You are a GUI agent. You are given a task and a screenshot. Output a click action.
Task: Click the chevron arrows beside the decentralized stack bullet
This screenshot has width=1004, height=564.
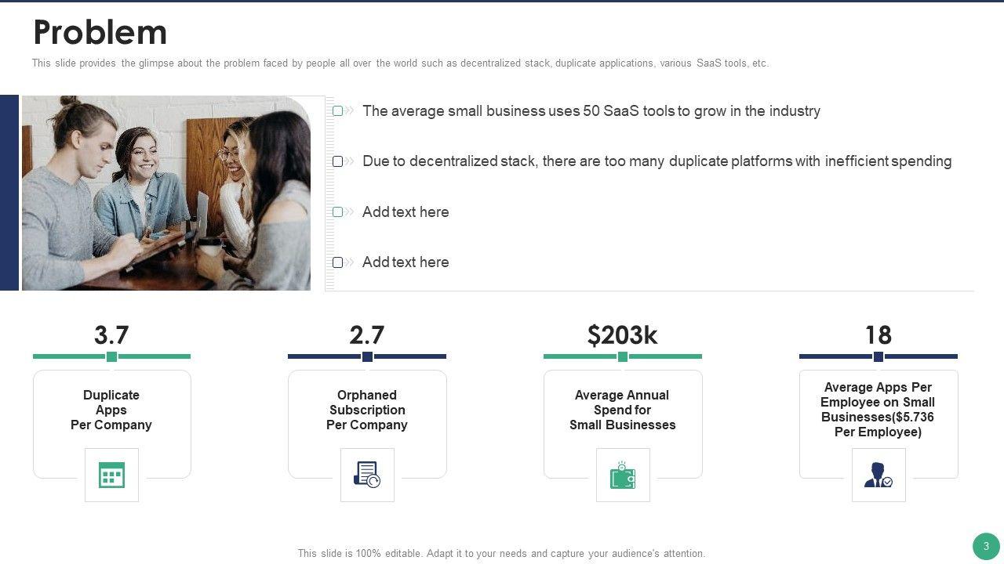click(x=350, y=161)
